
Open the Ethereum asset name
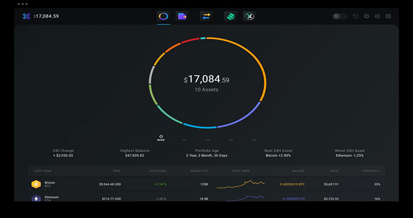click(x=52, y=197)
